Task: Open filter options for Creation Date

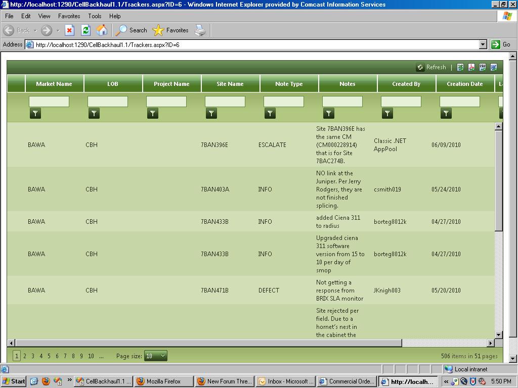Action: 446,114
